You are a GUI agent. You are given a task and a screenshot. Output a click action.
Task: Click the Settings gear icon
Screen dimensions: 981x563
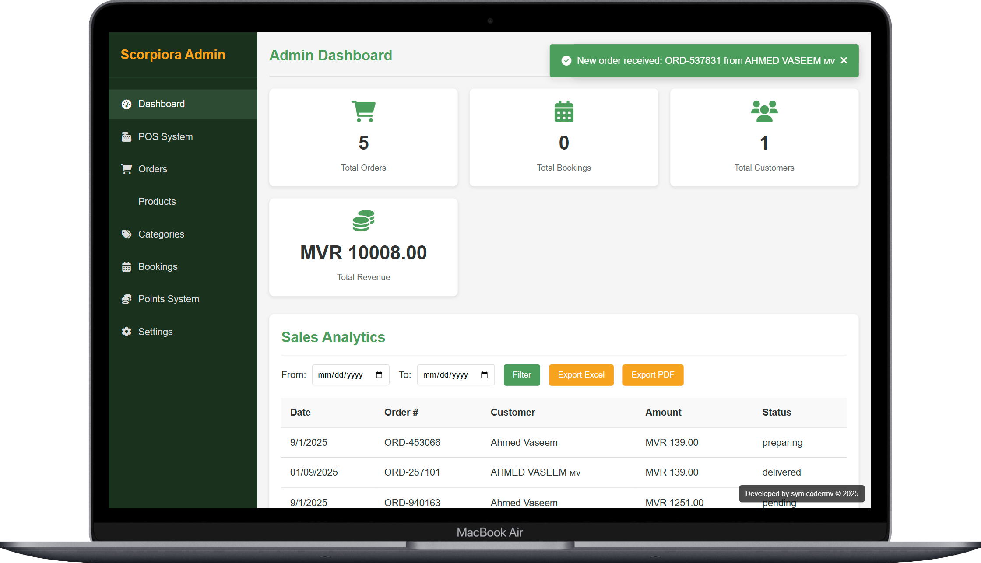[127, 332]
